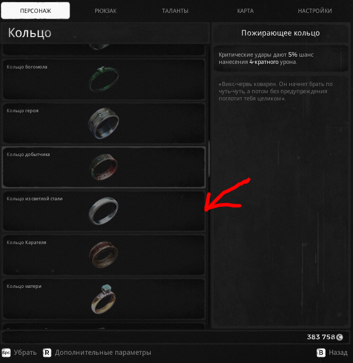Image resolution: width=353 pixels, height=363 pixels.
Task: Select the ПЕРСОНАЖ tab
Action: click(36, 11)
